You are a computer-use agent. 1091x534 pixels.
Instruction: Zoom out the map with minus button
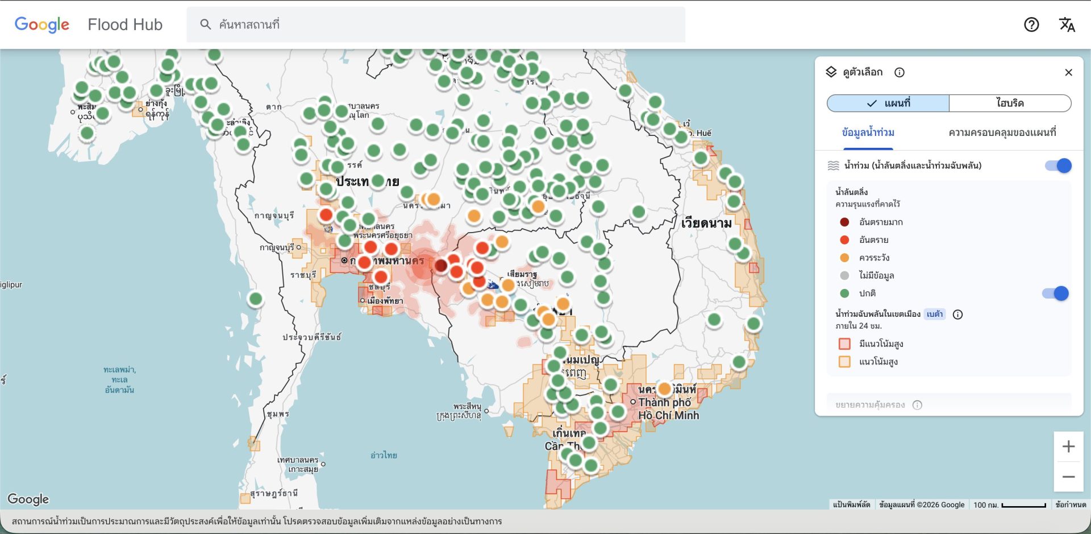tap(1068, 477)
